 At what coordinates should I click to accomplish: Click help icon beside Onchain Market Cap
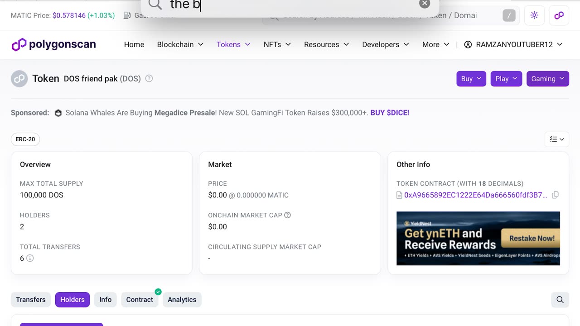tap(287, 215)
